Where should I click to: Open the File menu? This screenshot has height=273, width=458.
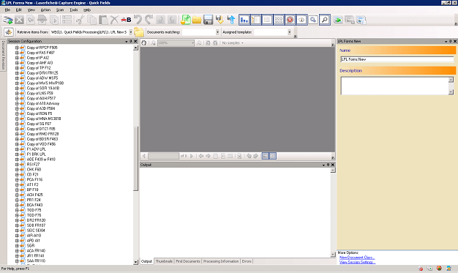7,10
